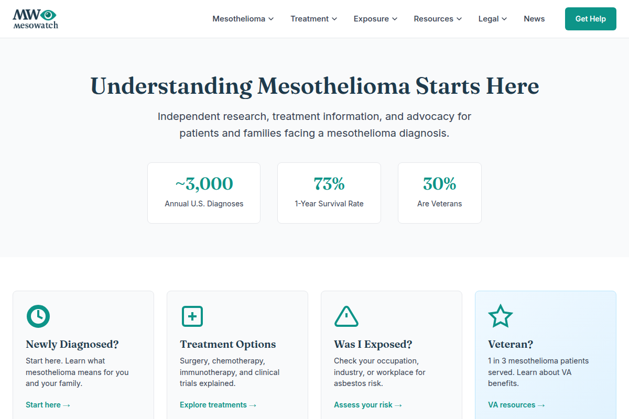The image size is (629, 419).
Task: Click the clock icon above Newly Diagnosed
Action: 38,316
